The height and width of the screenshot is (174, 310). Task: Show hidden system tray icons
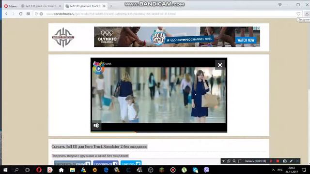coord(273,170)
